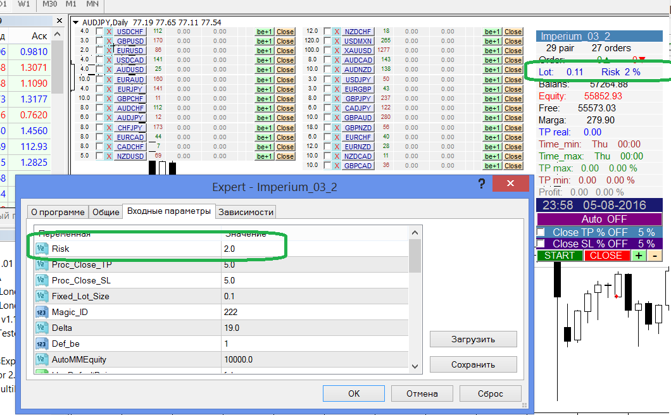Click the red X icon beside USDCAD
The width and height of the screenshot is (671, 415).
109,60
